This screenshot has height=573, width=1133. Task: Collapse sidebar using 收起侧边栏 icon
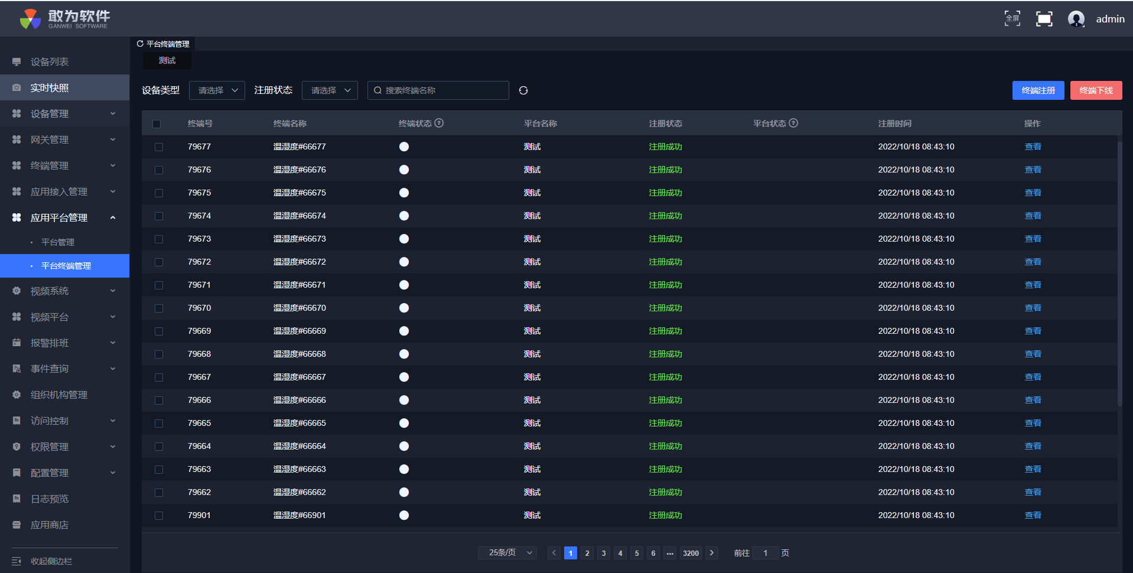[17, 561]
